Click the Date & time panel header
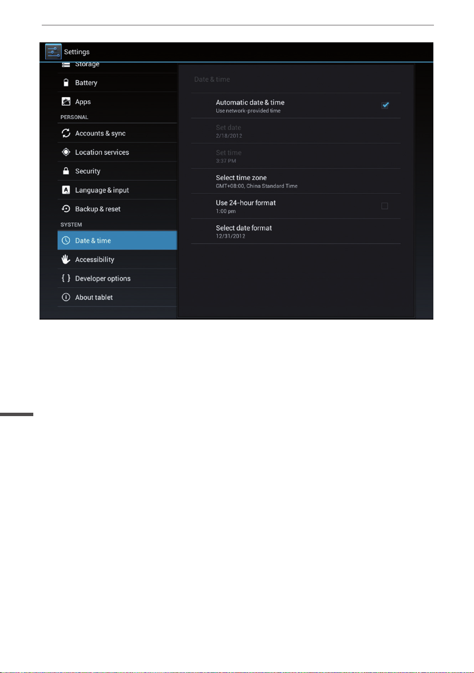 (x=212, y=80)
